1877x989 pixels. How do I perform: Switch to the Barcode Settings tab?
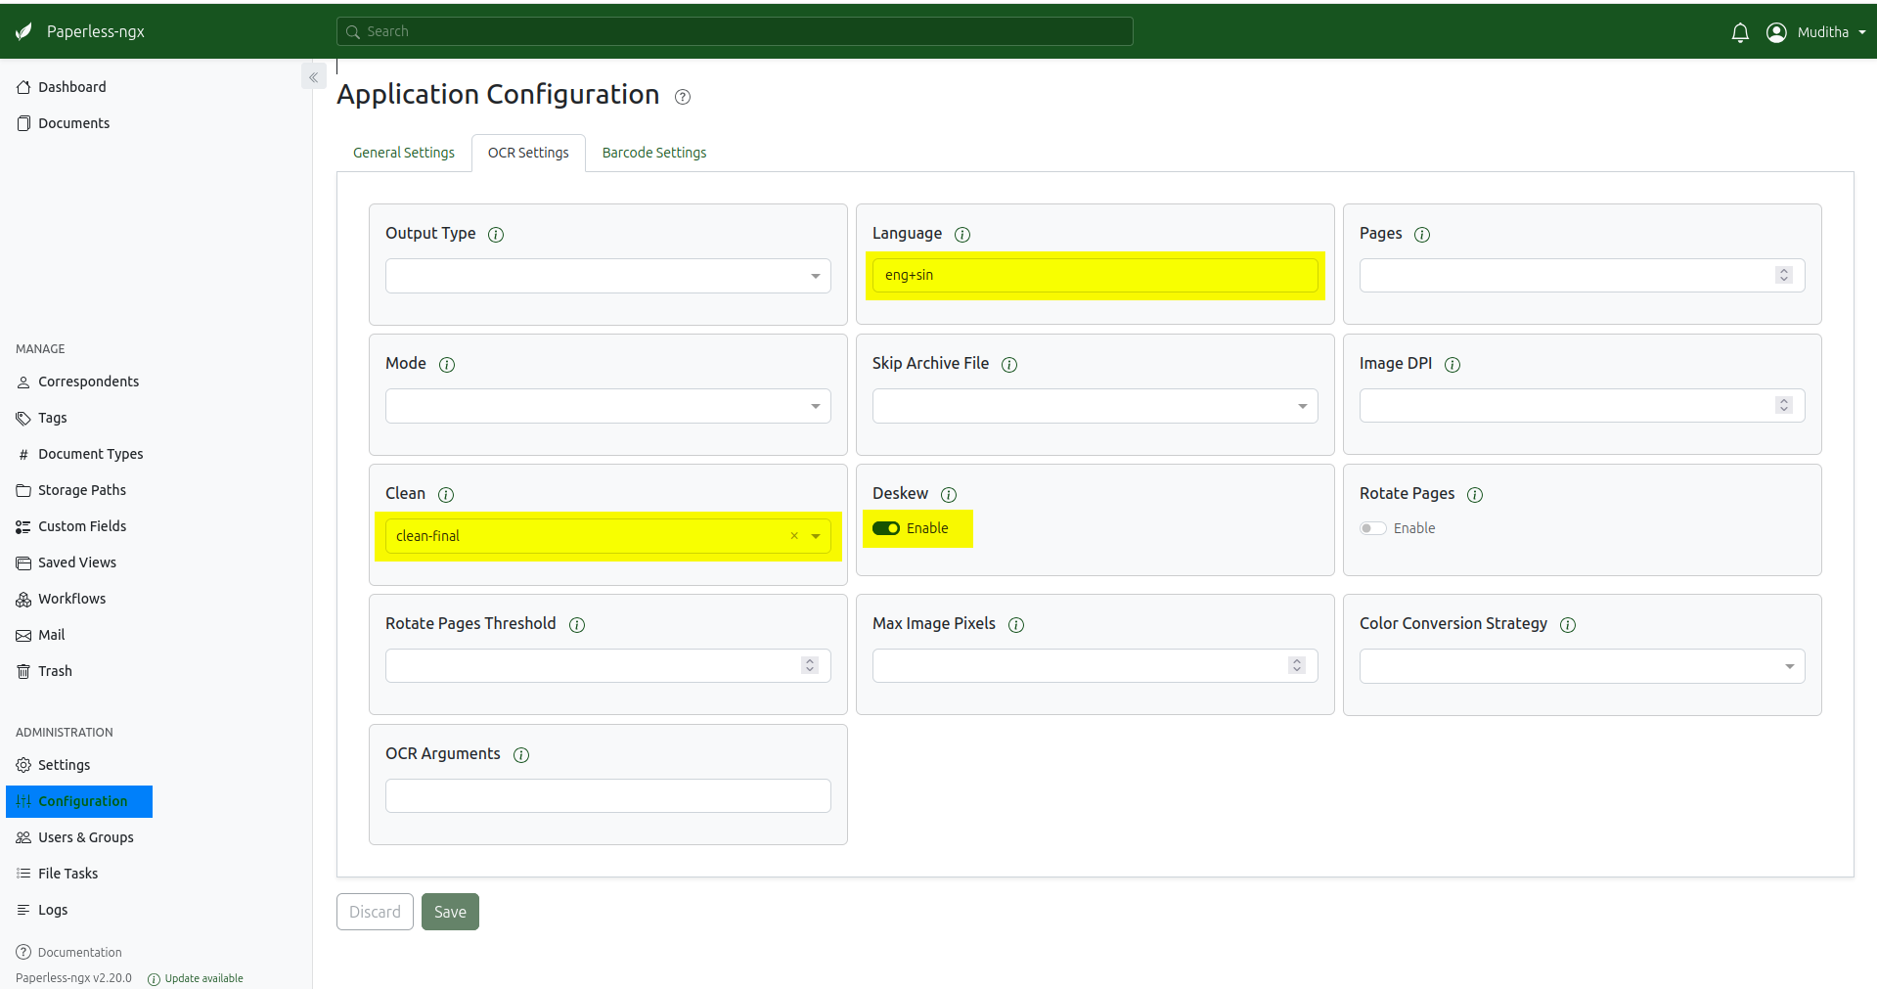(x=653, y=153)
